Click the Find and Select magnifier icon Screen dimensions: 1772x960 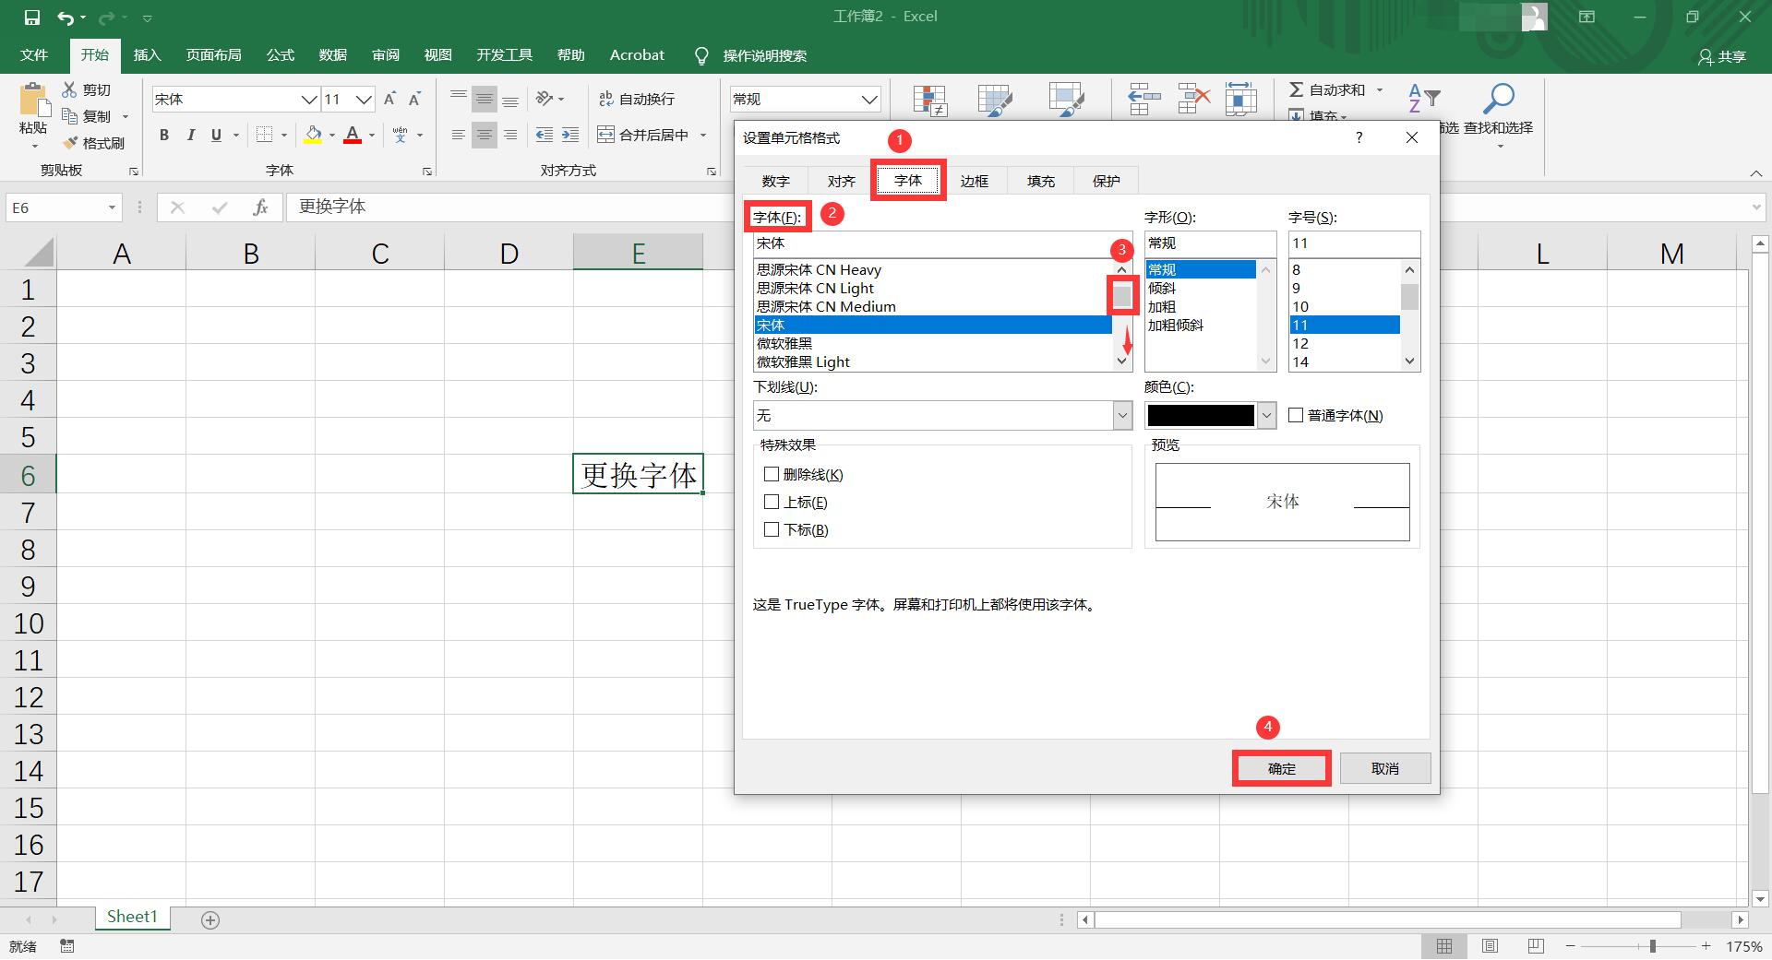pyautogui.click(x=1499, y=99)
